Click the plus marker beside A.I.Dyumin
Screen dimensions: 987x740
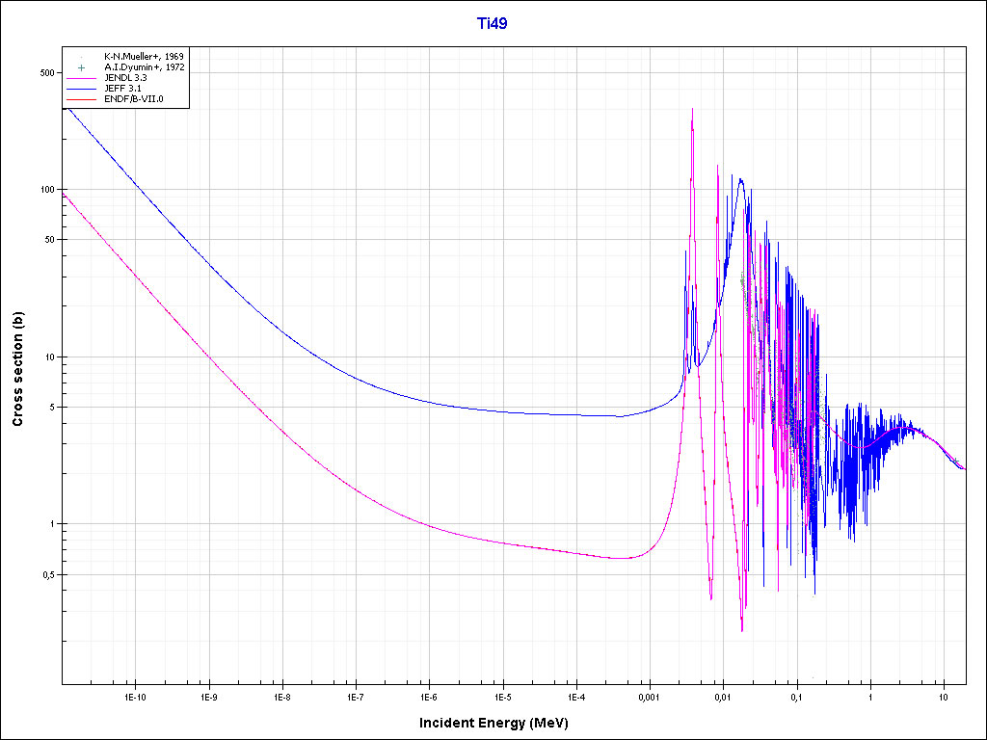pyautogui.click(x=82, y=67)
